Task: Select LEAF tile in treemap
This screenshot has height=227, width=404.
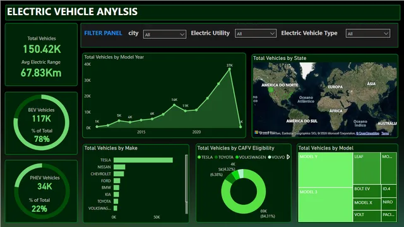Action: 367,168
